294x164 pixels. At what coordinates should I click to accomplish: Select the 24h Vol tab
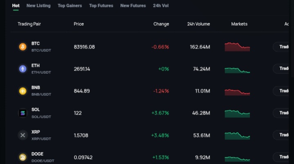[161, 6]
